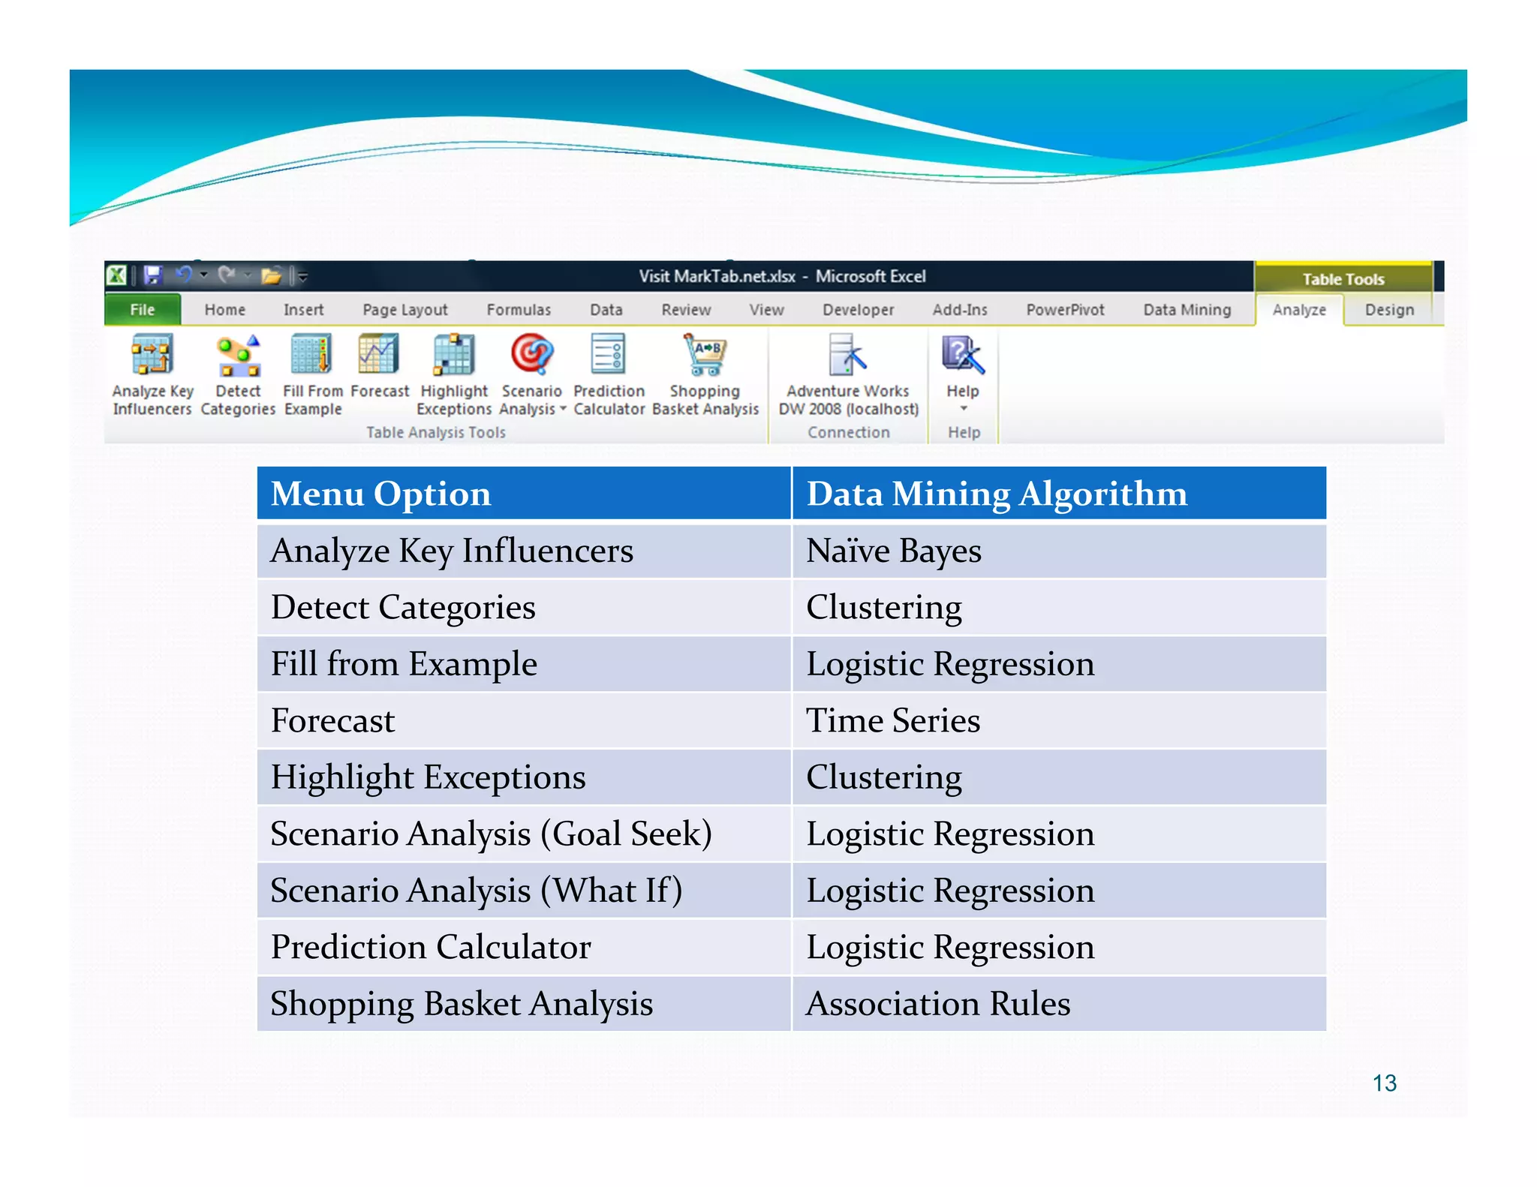Viewport: 1537px width, 1187px height.
Task: Open the PowerPivot tab
Action: (1065, 310)
